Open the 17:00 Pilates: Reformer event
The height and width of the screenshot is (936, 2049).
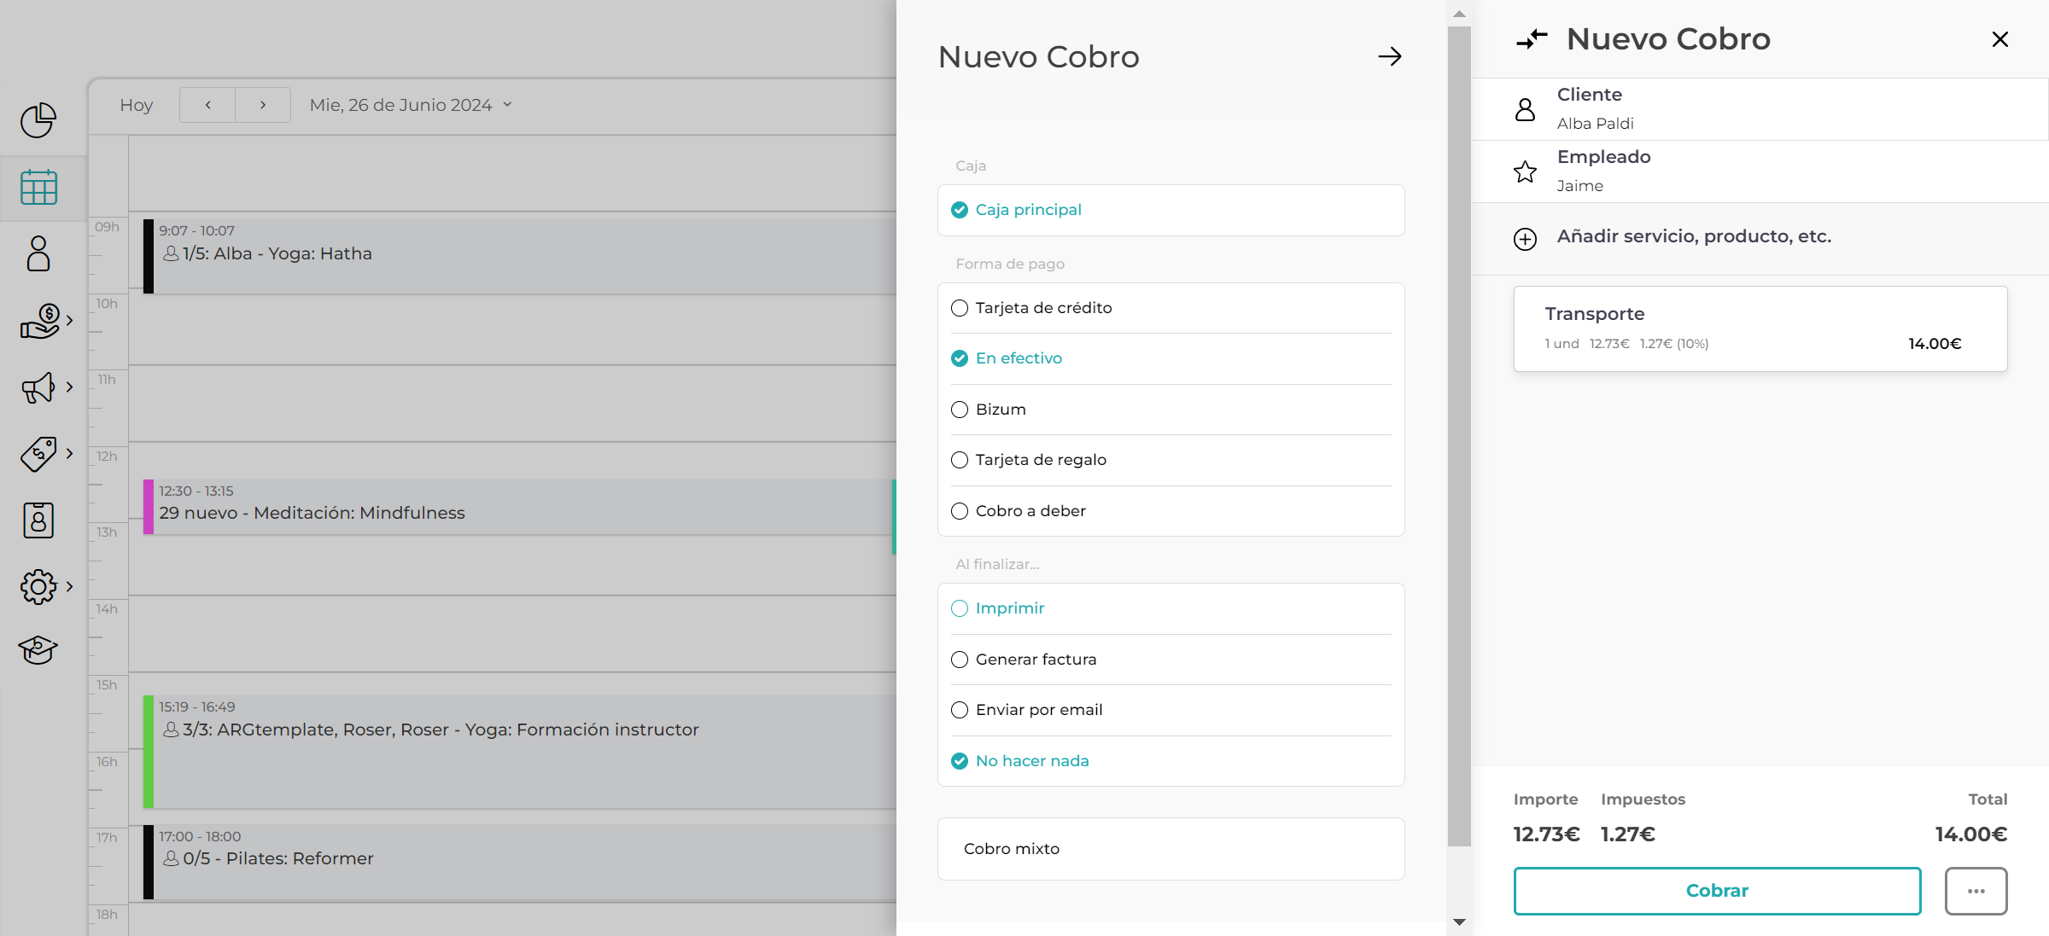[x=519, y=862]
